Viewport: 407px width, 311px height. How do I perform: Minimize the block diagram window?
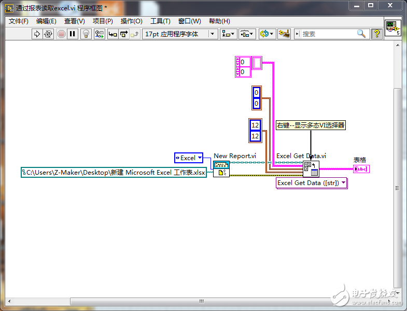(x=357, y=6)
